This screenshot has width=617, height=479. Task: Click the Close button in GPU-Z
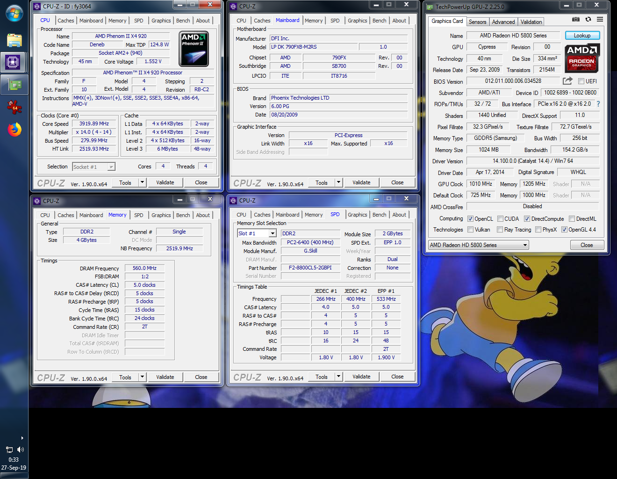pyautogui.click(x=587, y=245)
